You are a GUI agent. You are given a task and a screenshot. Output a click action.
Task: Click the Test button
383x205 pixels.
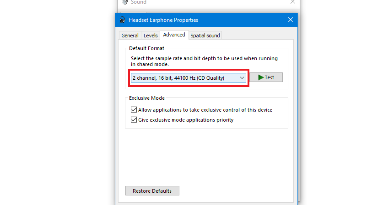point(266,77)
